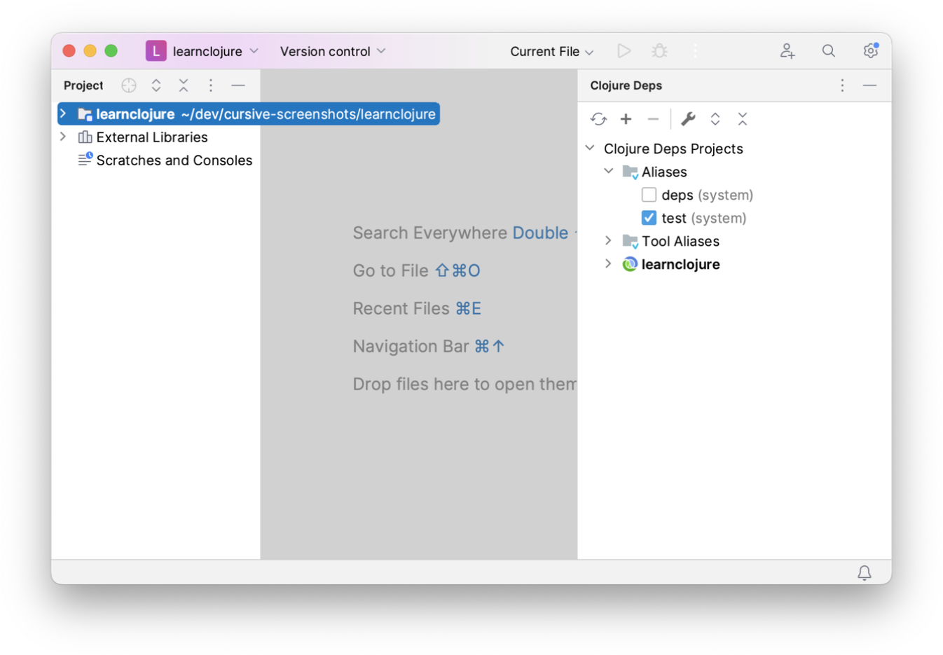Click the Recent Files hint text
Image resolution: width=943 pixels, height=655 pixels.
401,308
